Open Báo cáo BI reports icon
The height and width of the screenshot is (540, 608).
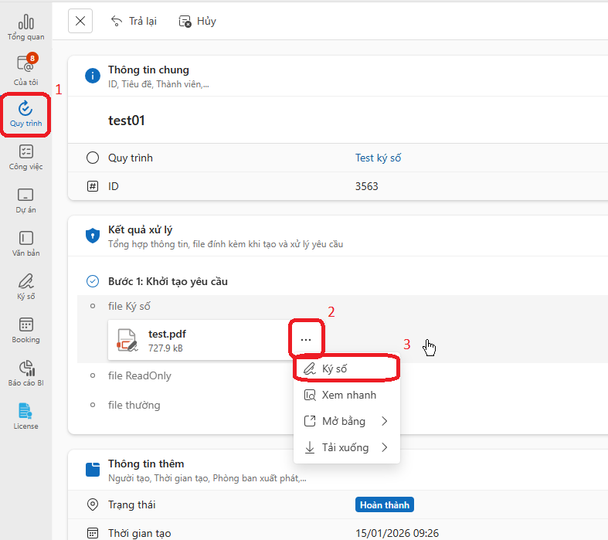[25, 373]
